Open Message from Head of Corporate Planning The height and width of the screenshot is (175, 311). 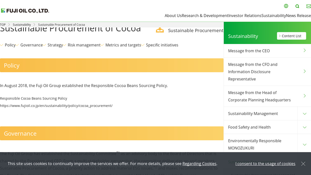[259, 96]
